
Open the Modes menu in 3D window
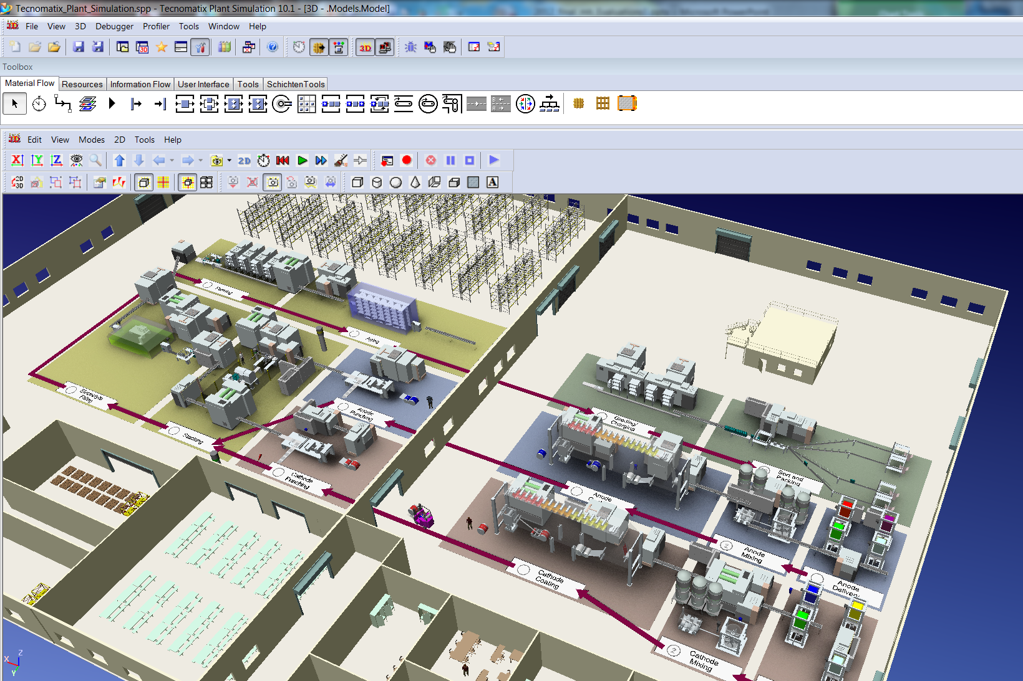pyautogui.click(x=91, y=140)
